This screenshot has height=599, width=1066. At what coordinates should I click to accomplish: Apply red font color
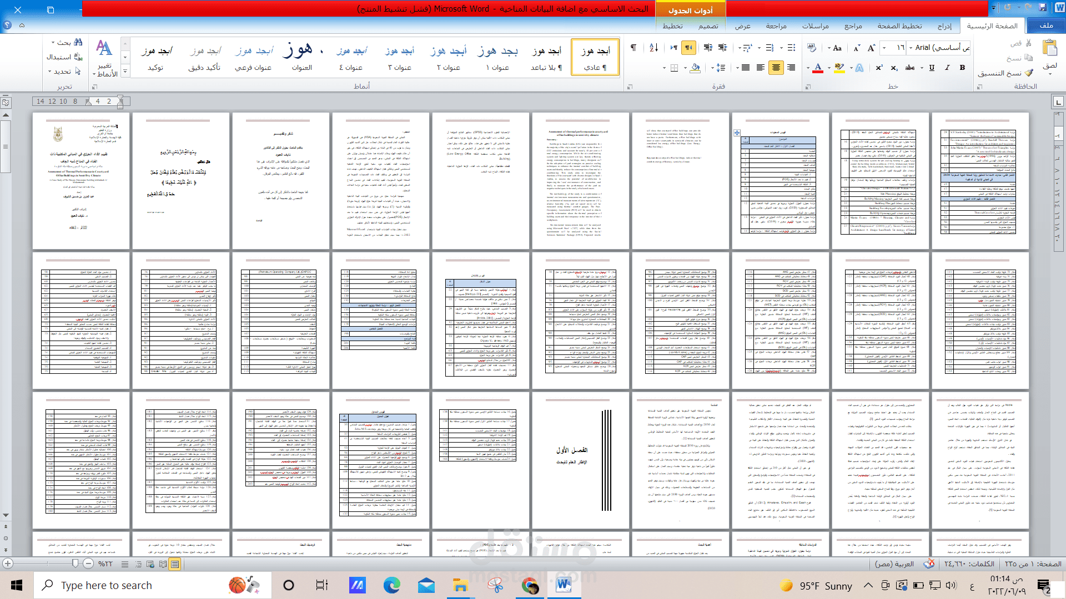818,68
